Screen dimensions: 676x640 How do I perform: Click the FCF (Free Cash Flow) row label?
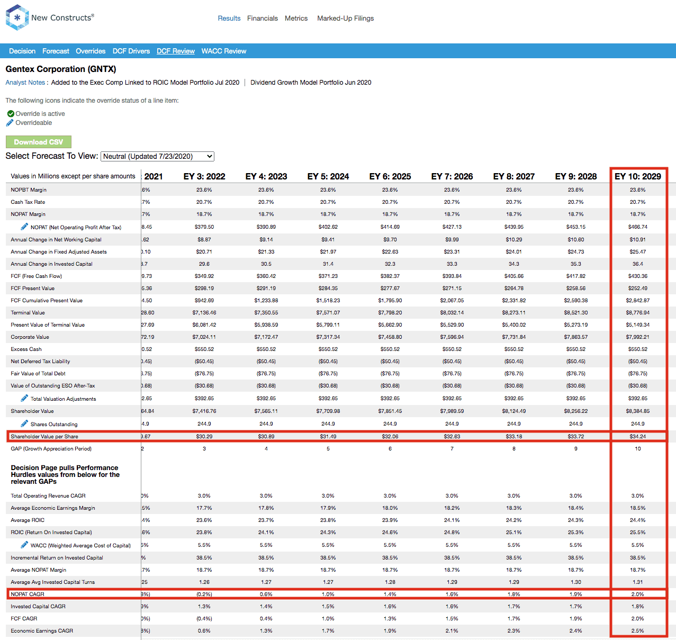click(37, 276)
